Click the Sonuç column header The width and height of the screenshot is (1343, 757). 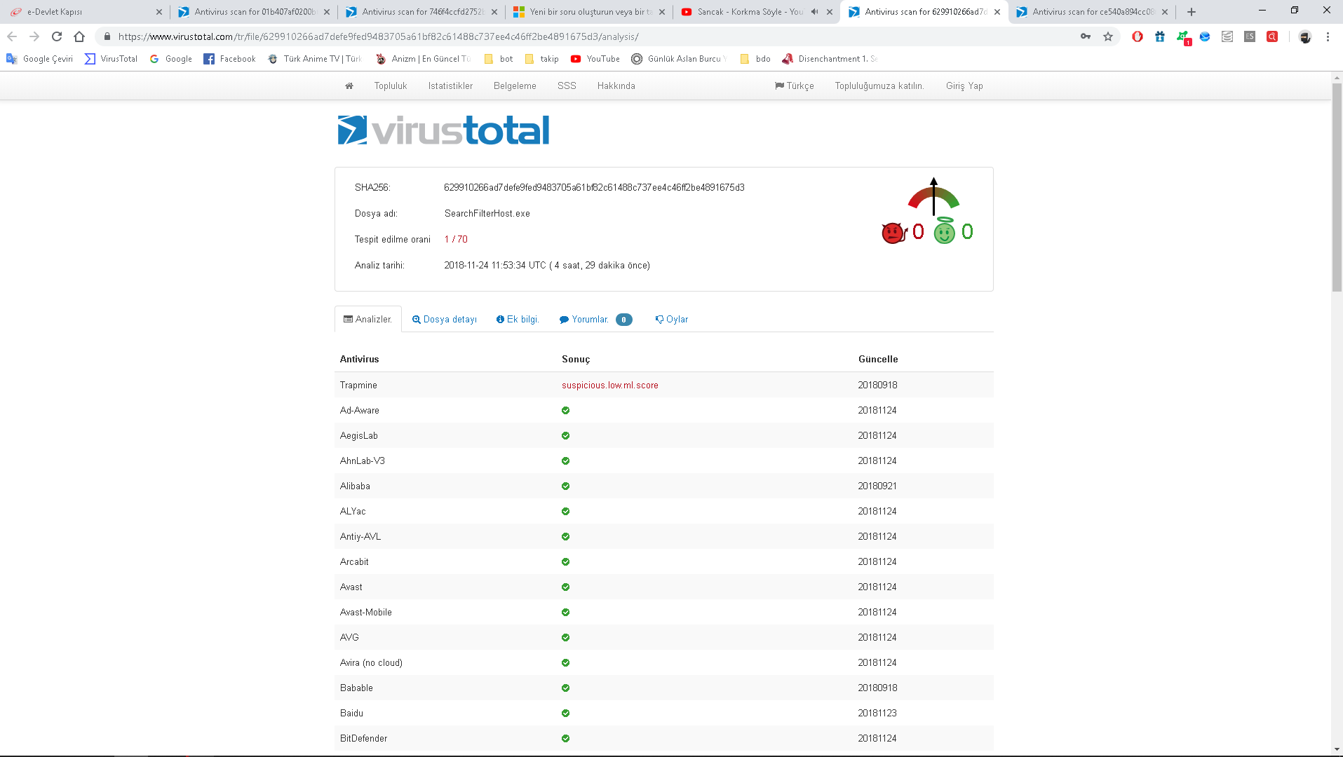576,360
